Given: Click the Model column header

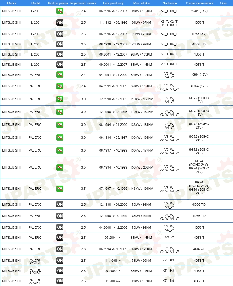Looking at the screenshot, I should pos(35,3).
